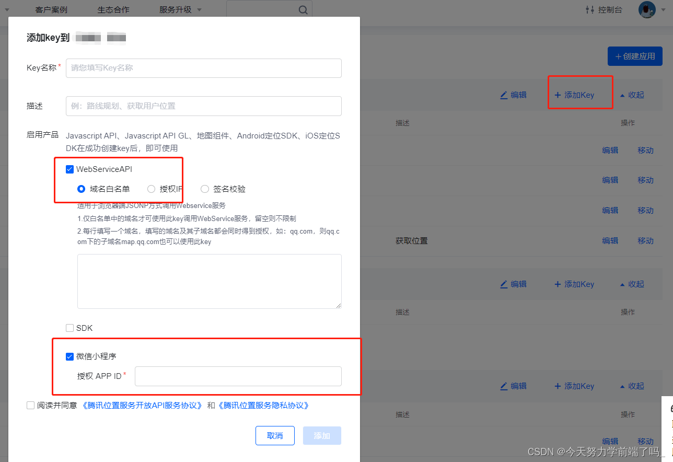Select the 签名校验 radio option

coord(204,189)
